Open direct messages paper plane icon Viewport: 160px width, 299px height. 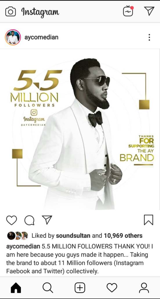[x=149, y=11]
